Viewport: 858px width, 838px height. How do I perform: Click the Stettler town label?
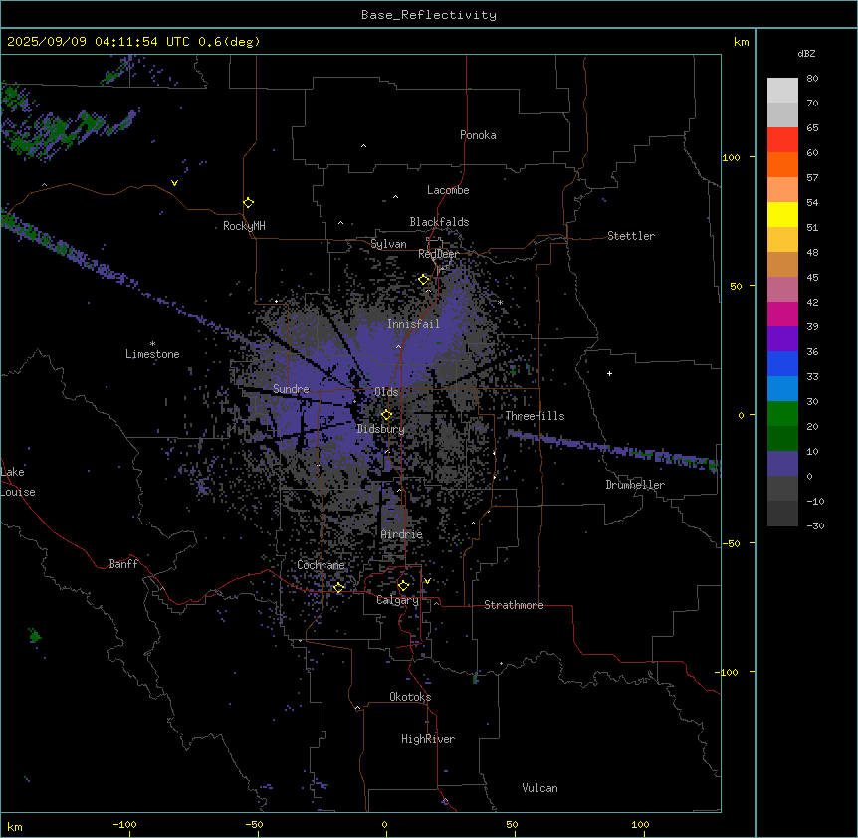point(631,236)
